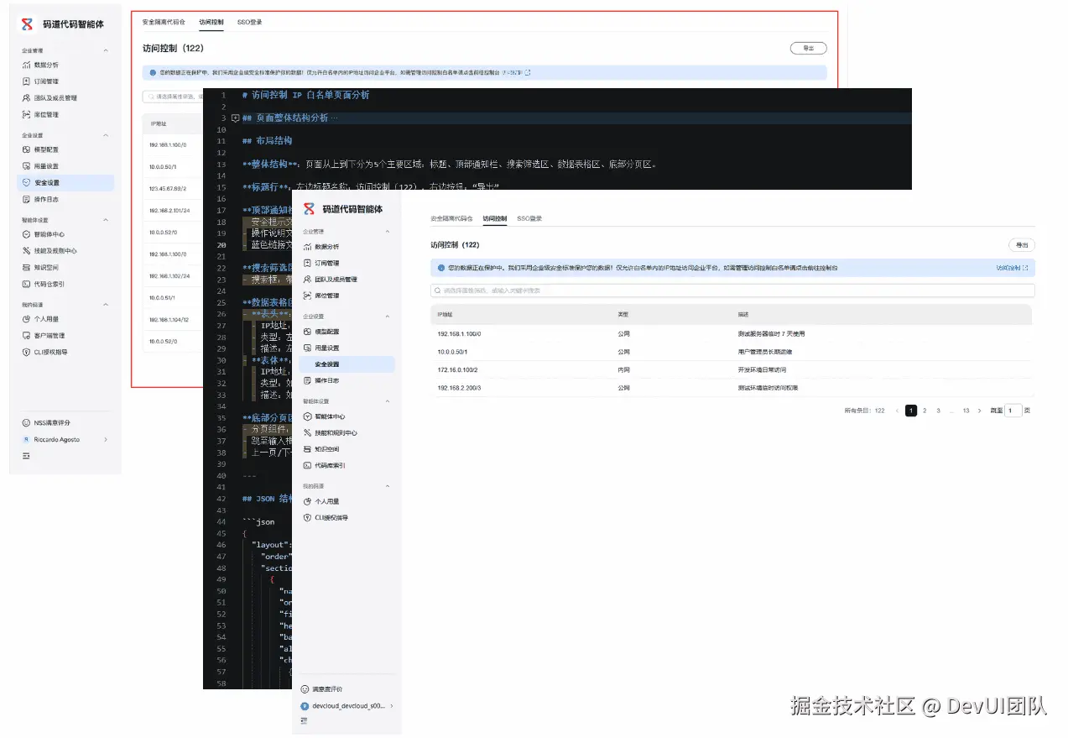
Task: Switch to 安全隔离代码仓 tab in front window
Action: (451, 218)
